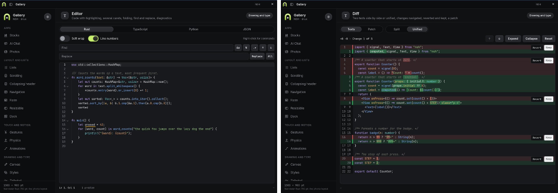Viewport: 558px width, 193px height.
Task: Open AI Chat in the Editor window sidebar
Action: (x=27, y=43)
